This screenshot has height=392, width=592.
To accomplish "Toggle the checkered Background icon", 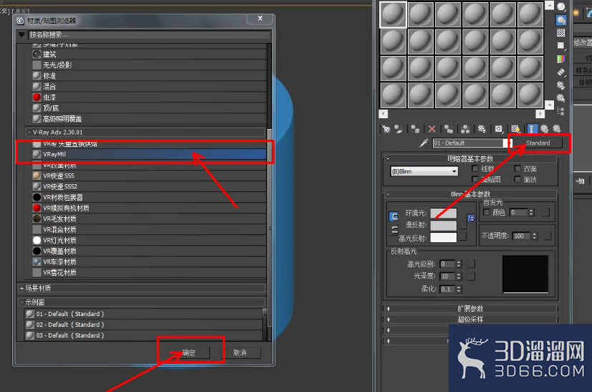I will pyautogui.click(x=561, y=33).
